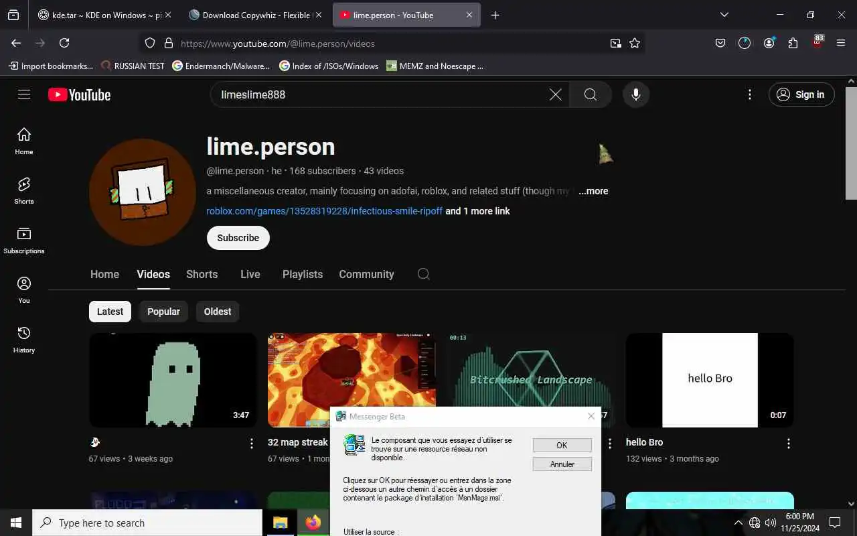Play the Bitcrushed Landscape video thumbnail
This screenshot has width=857, height=536.
[531, 370]
